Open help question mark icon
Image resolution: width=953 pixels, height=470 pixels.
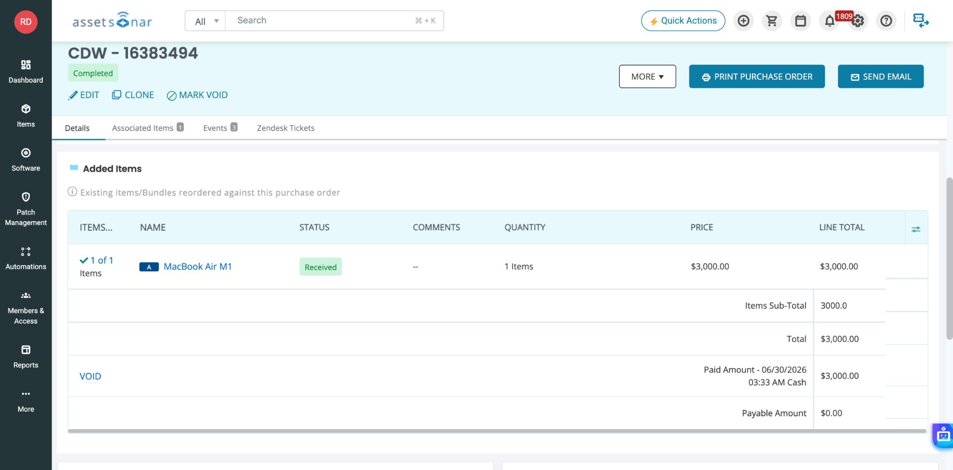point(886,21)
